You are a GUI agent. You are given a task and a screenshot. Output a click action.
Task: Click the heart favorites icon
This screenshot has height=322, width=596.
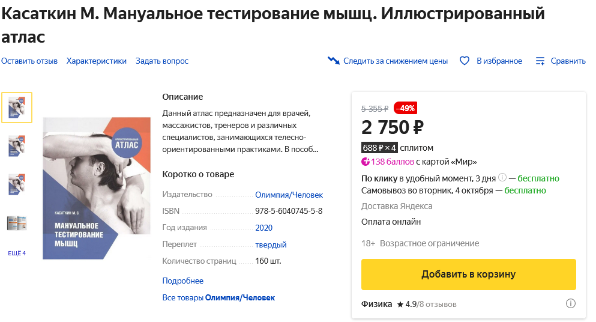[x=464, y=61]
